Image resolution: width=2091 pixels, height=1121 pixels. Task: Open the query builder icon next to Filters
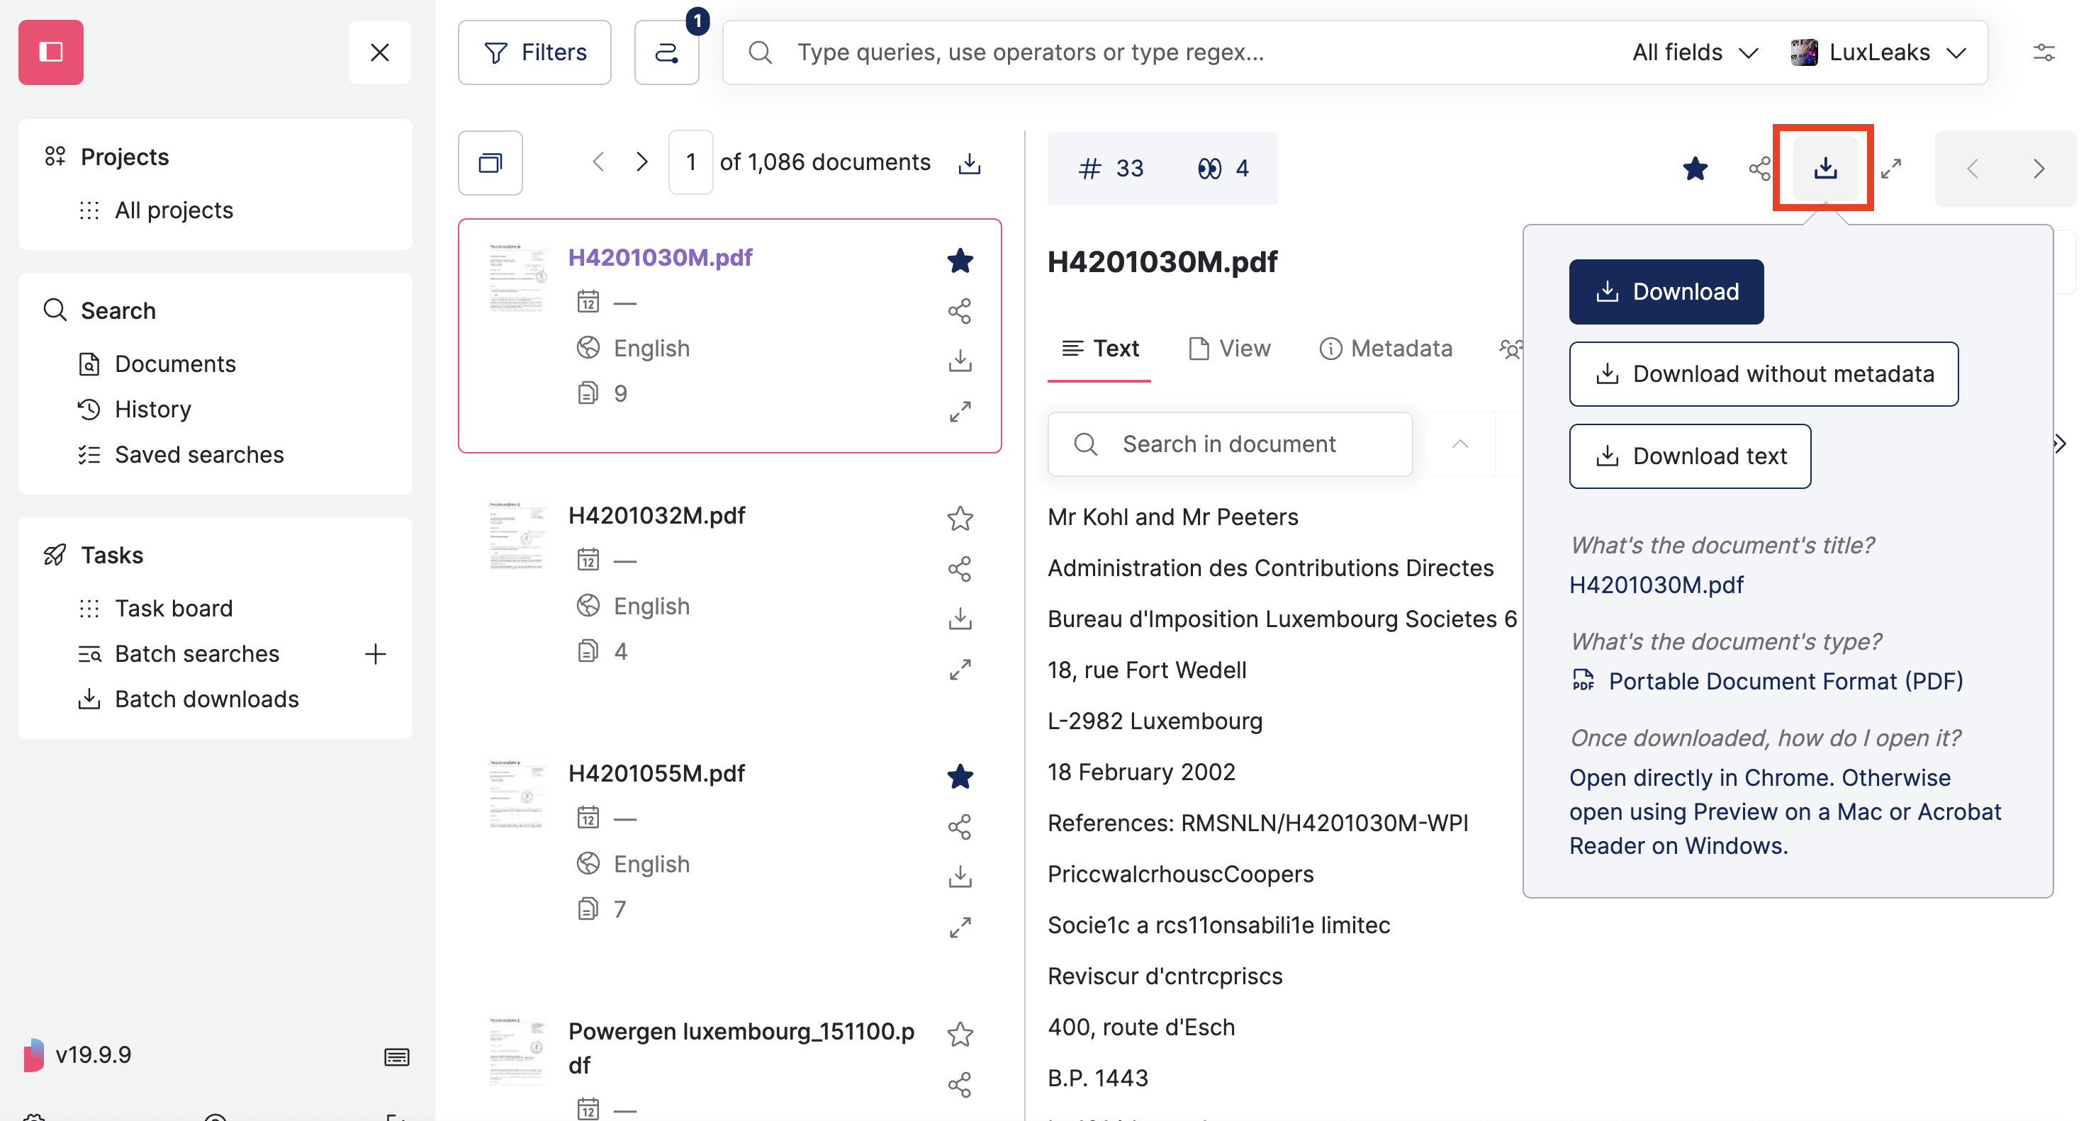[x=666, y=52]
